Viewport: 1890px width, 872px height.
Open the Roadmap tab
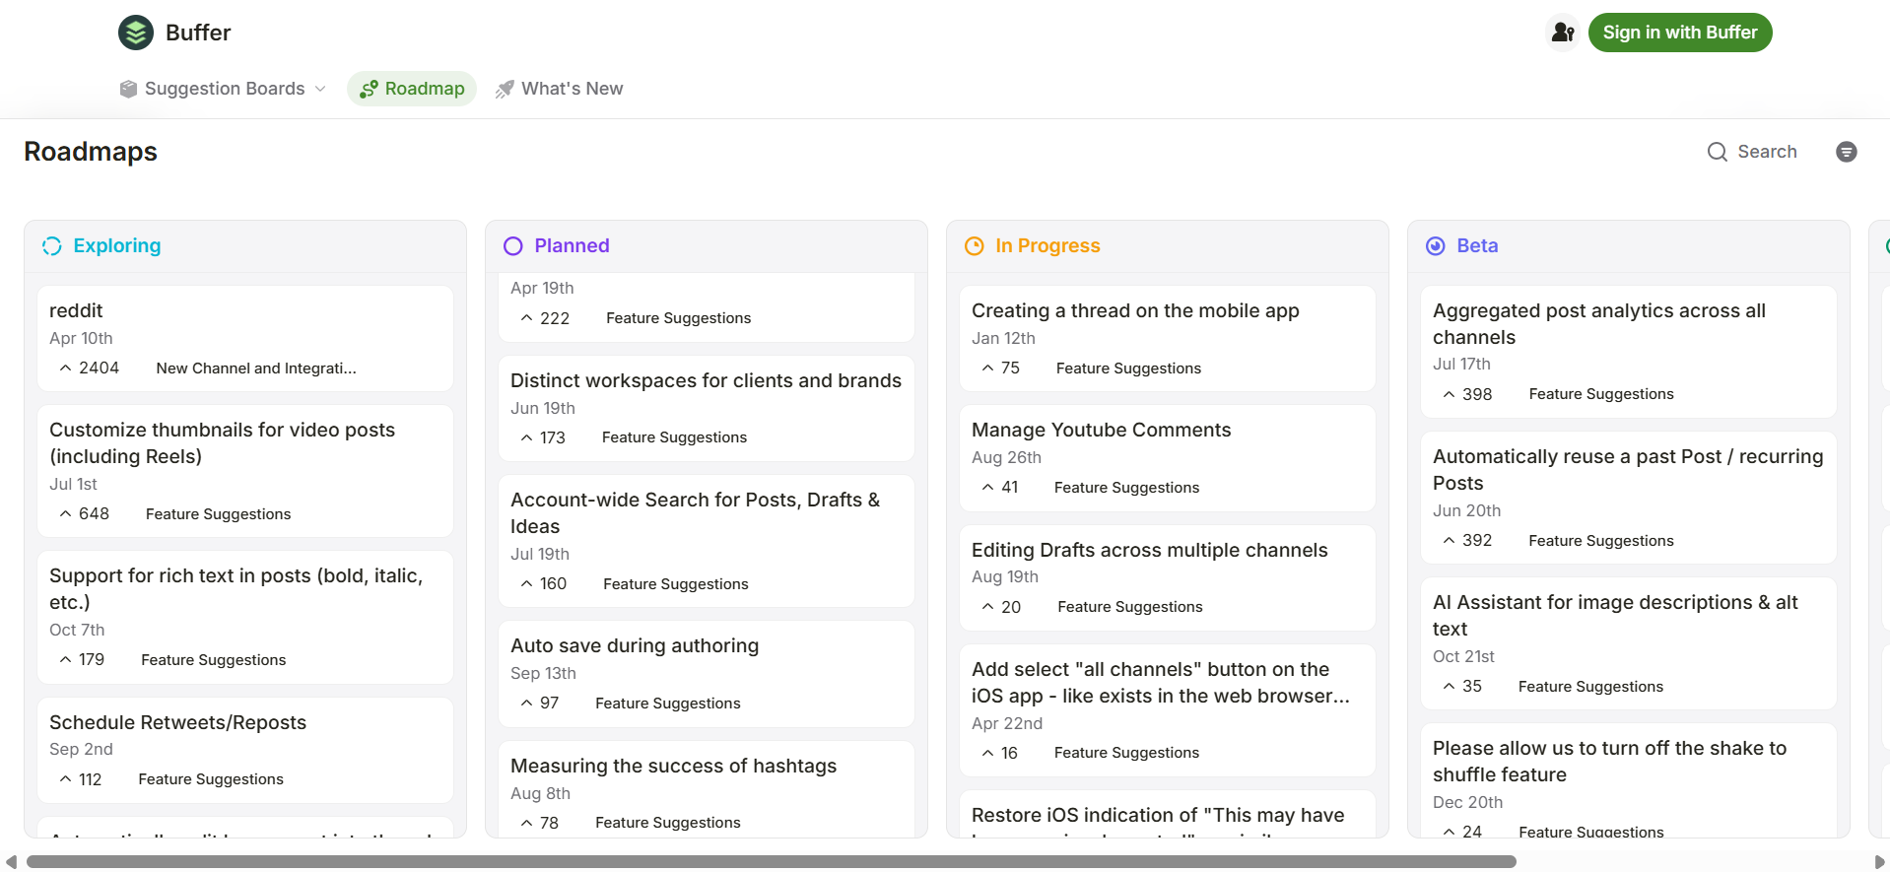click(412, 89)
